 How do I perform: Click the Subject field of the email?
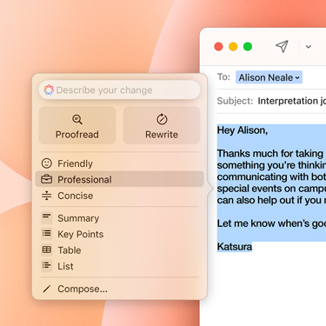click(x=271, y=101)
